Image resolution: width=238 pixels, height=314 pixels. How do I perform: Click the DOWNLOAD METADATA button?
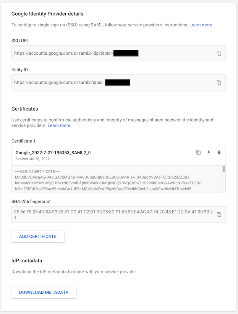[x=44, y=292]
